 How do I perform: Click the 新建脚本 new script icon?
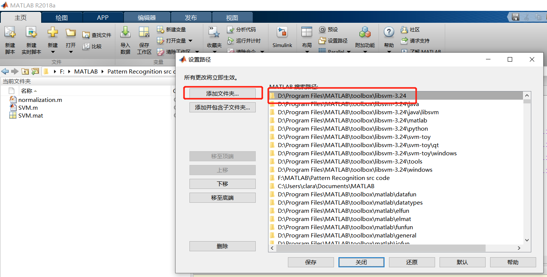point(10,32)
